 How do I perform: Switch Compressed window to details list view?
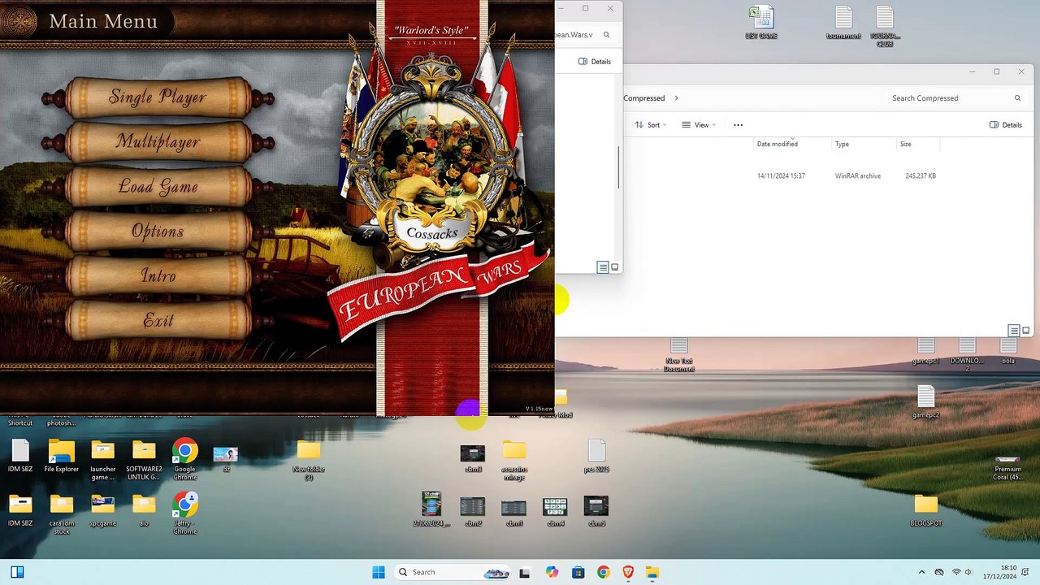pyautogui.click(x=1013, y=331)
